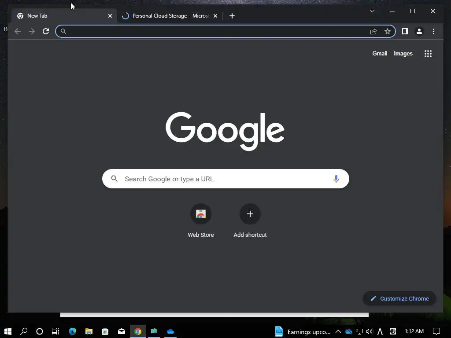Launch Microsoft Edge from the taskbar

tap(73, 331)
